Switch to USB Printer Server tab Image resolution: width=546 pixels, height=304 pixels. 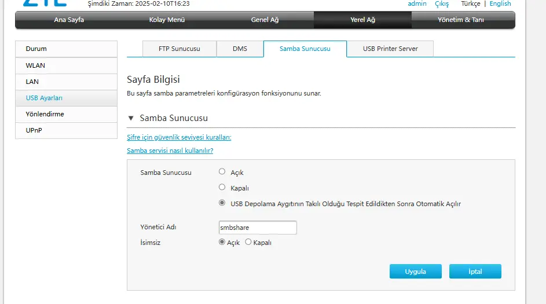(x=390, y=49)
